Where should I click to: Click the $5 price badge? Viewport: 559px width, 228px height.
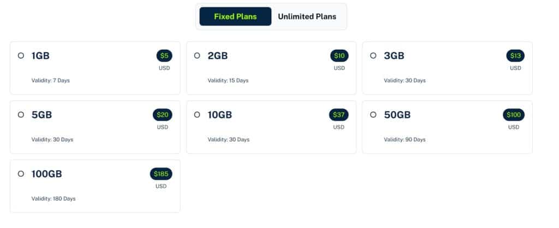(164, 56)
